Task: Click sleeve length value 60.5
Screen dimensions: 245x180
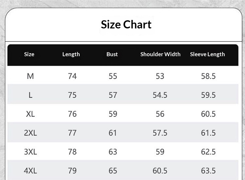Action: (x=208, y=114)
